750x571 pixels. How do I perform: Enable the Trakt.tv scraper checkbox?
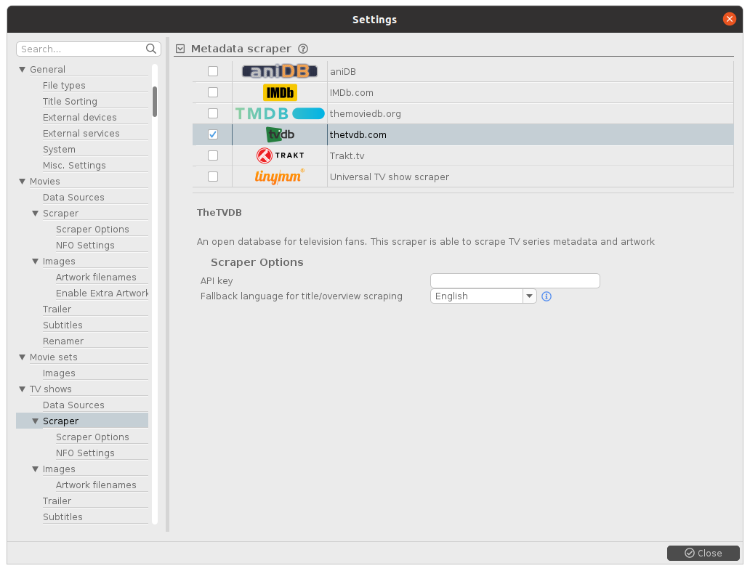click(213, 155)
